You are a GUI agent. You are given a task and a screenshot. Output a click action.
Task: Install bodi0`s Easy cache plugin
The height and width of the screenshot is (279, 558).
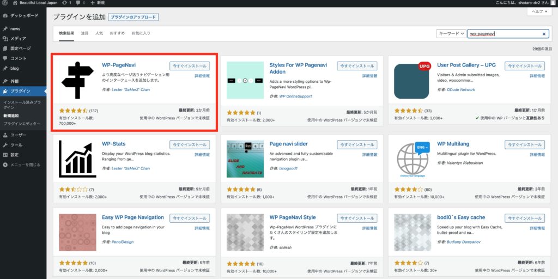coord(525,218)
